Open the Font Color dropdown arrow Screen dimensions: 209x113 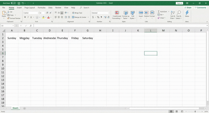coord(51,17)
